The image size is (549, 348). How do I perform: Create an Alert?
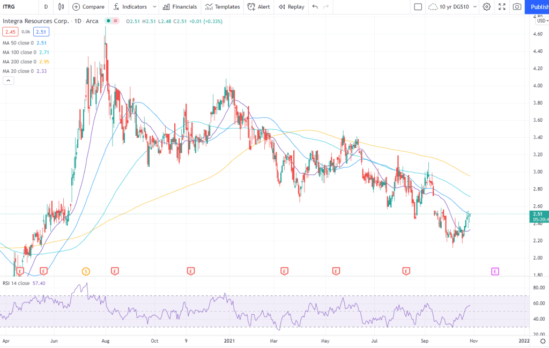[258, 7]
